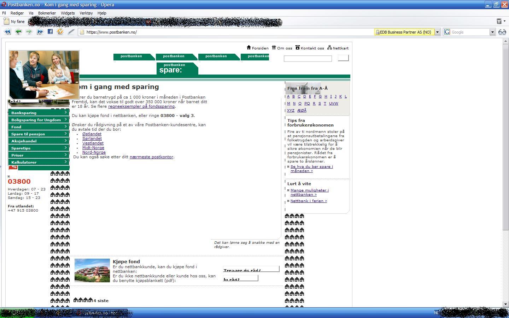Image resolution: width=509 pixels, height=318 pixels.
Task: Open the Vis menu
Action: click(x=31, y=13)
